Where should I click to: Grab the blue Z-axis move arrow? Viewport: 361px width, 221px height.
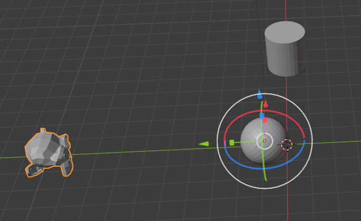pyautogui.click(x=260, y=94)
